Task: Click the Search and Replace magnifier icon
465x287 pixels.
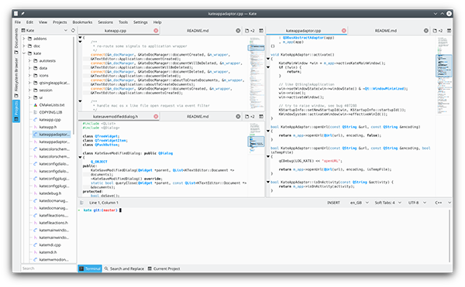Action: 106,268
